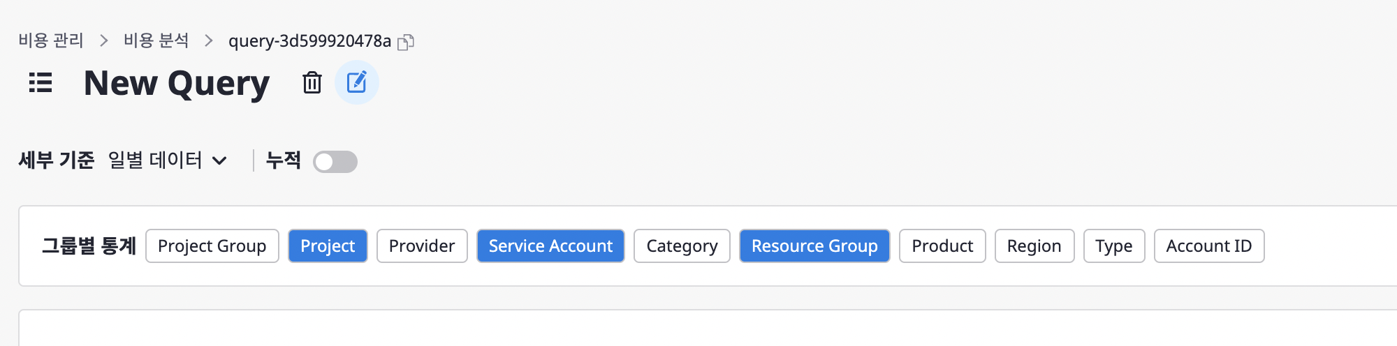1397x346 pixels.
Task: Select the Provider grouping chip
Action: point(422,246)
